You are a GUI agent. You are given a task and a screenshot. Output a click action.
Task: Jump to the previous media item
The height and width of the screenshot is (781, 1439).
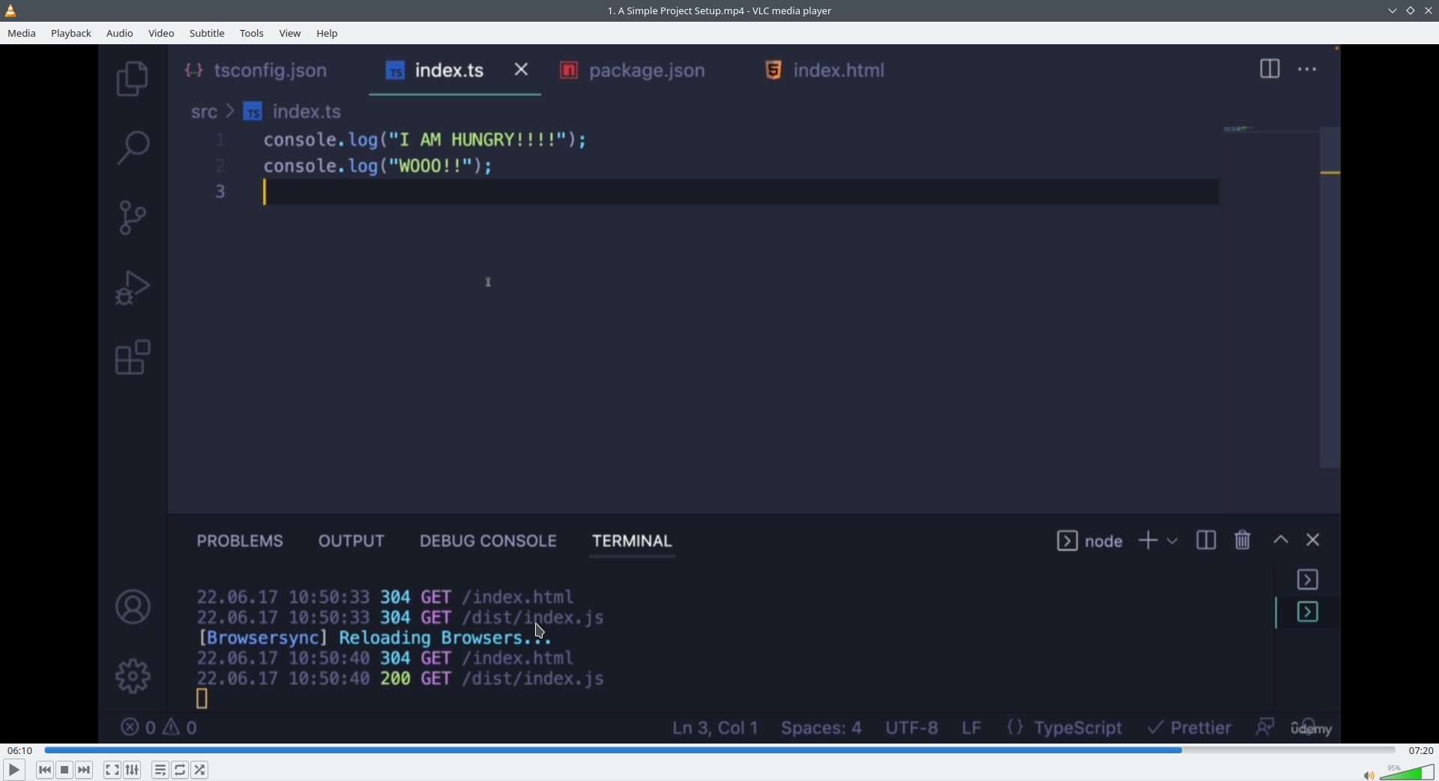pos(45,770)
